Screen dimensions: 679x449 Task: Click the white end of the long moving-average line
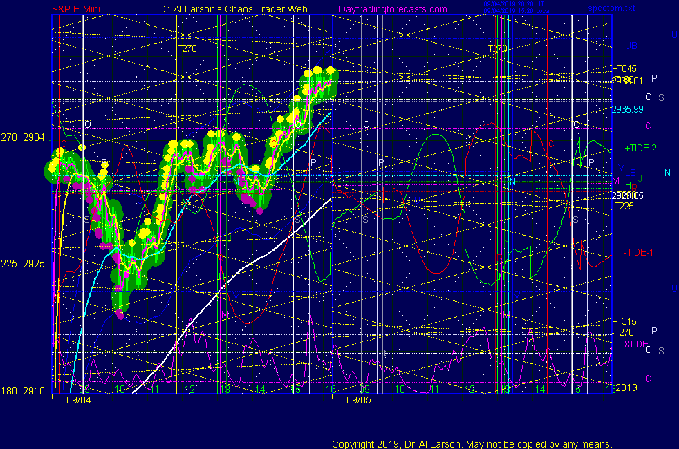[x=330, y=200]
